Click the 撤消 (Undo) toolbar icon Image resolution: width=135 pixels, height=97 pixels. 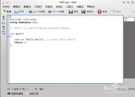point(113,12)
